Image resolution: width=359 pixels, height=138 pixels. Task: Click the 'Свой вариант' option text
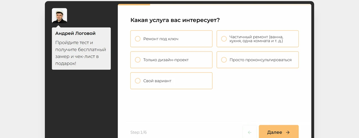point(157,81)
